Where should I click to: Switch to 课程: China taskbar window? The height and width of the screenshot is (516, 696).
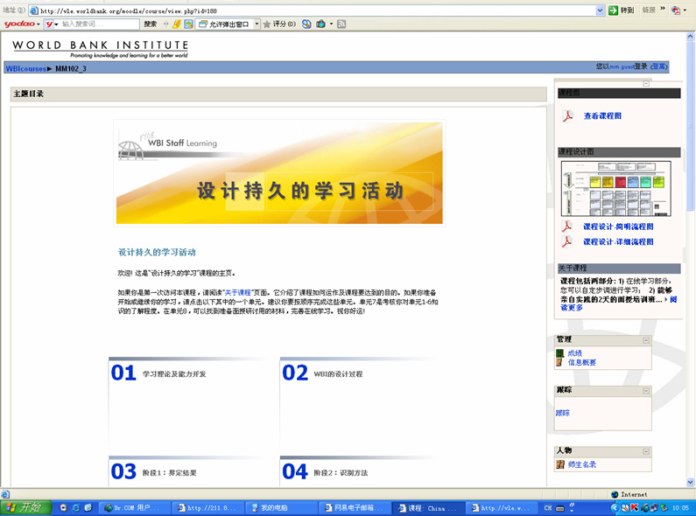point(429,508)
